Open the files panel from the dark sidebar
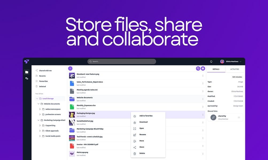The height and width of the screenshot is (160, 268). click(26, 72)
